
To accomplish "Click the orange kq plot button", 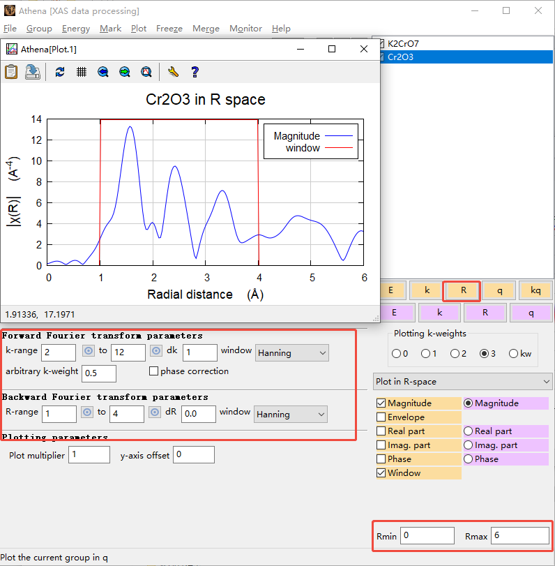I will [x=535, y=290].
